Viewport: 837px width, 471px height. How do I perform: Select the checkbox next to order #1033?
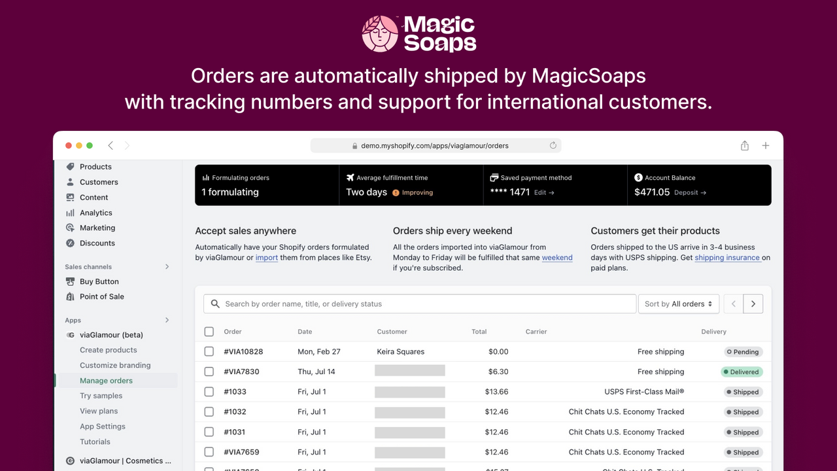point(209,391)
